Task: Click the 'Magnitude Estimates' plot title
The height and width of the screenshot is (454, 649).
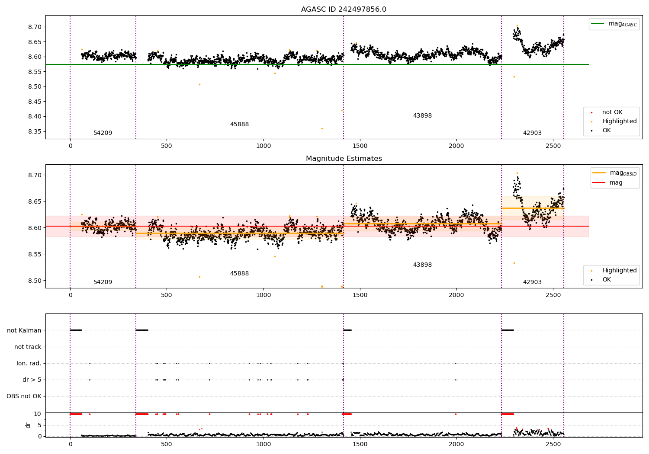Action: [x=344, y=159]
